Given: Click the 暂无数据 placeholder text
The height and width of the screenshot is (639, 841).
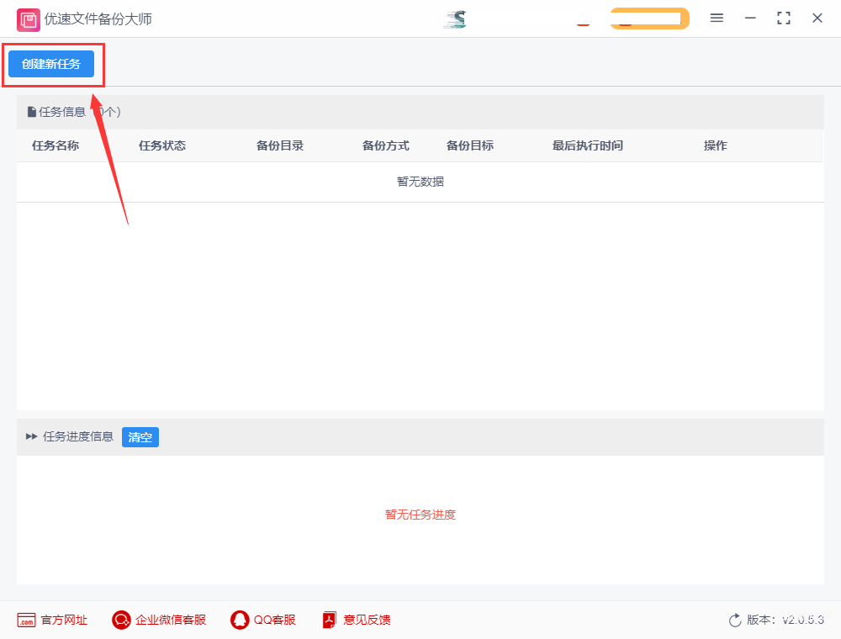Looking at the screenshot, I should (x=420, y=182).
